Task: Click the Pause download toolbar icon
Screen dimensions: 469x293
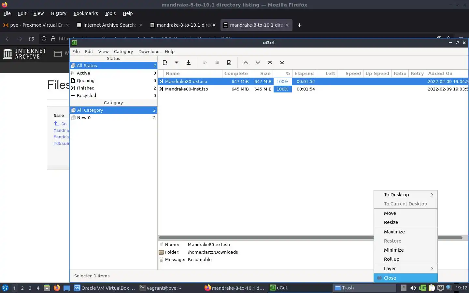Action: 217,63
